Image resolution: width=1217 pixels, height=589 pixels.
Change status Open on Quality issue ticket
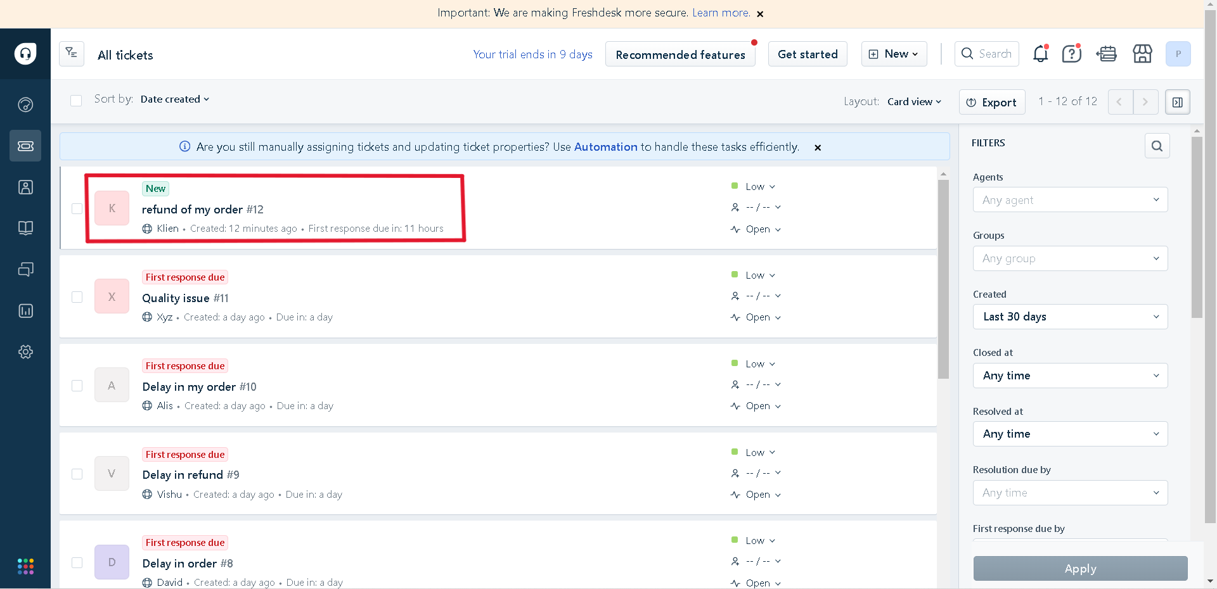tap(756, 317)
